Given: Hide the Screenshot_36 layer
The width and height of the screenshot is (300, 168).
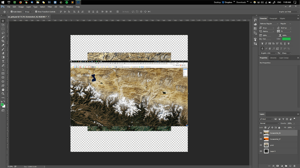Looking at the screenshot, I should tap(261, 133).
